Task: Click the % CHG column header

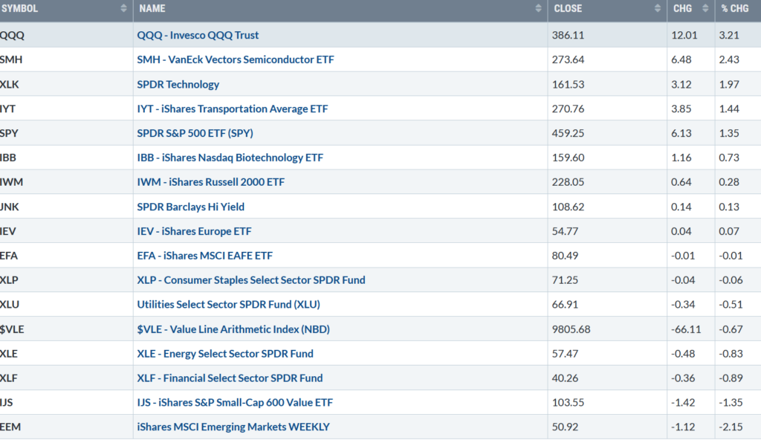Action: 738,9
